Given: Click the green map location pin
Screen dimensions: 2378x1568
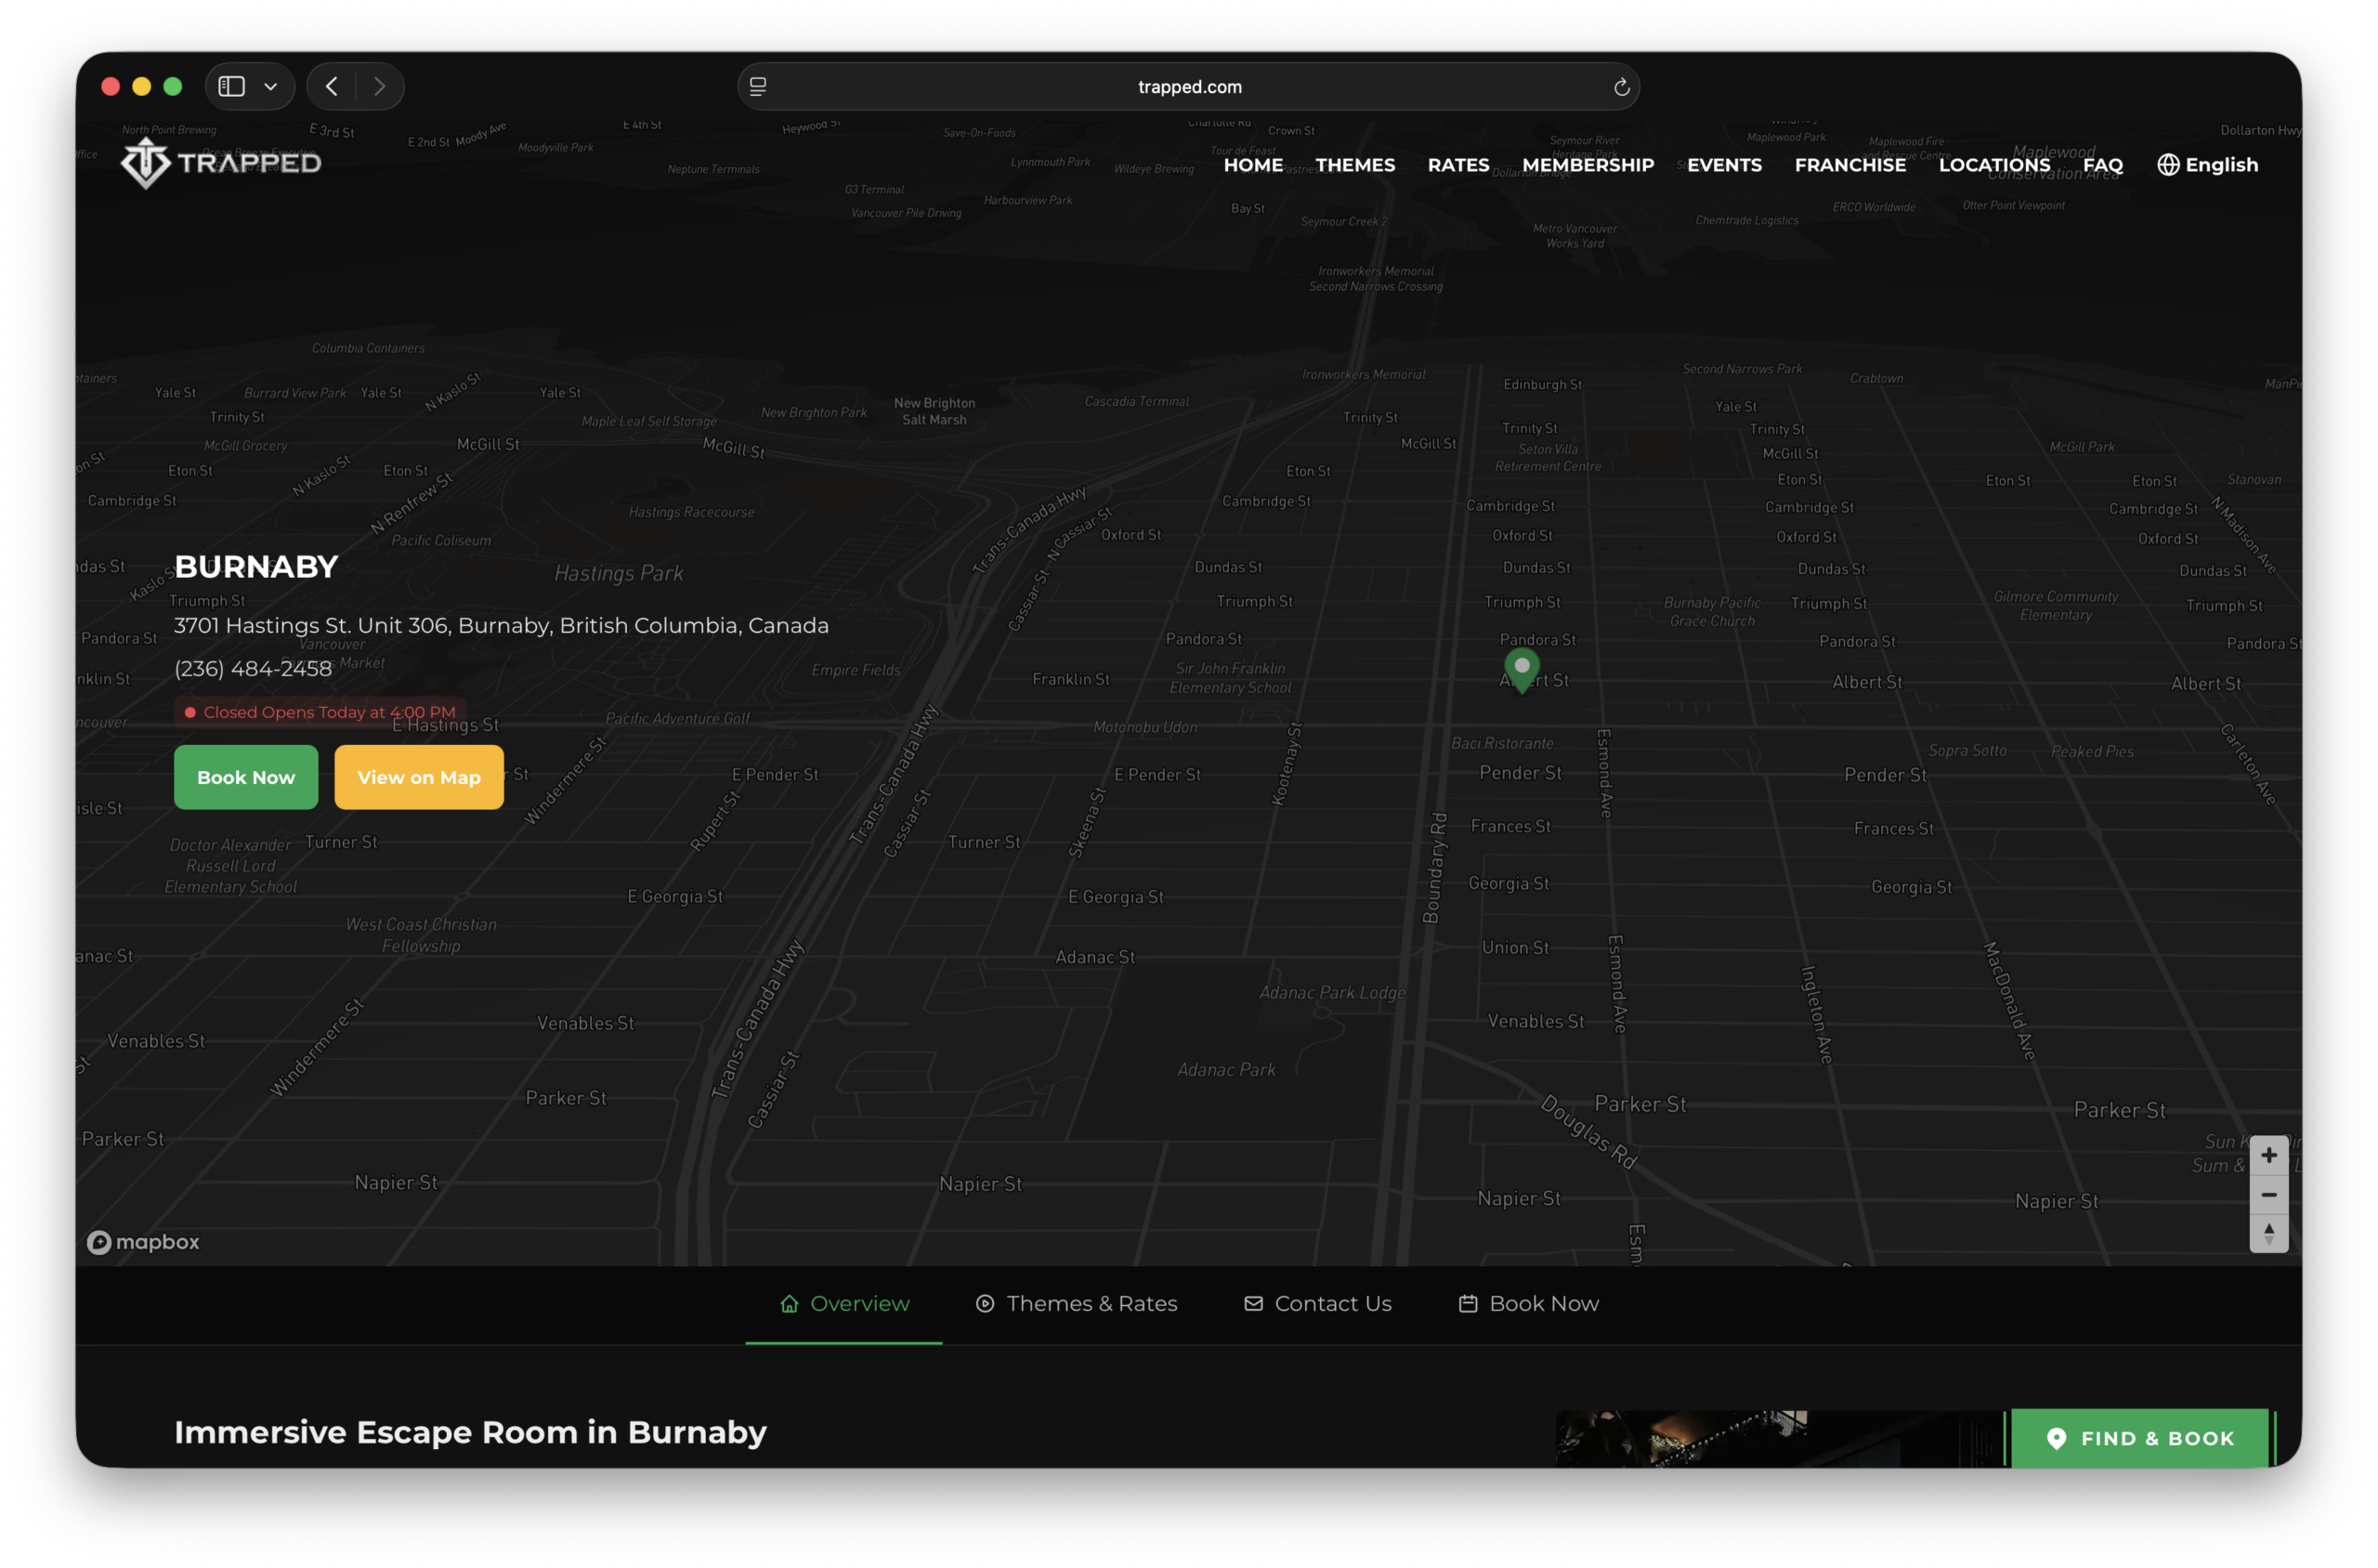Looking at the screenshot, I should [1521, 670].
